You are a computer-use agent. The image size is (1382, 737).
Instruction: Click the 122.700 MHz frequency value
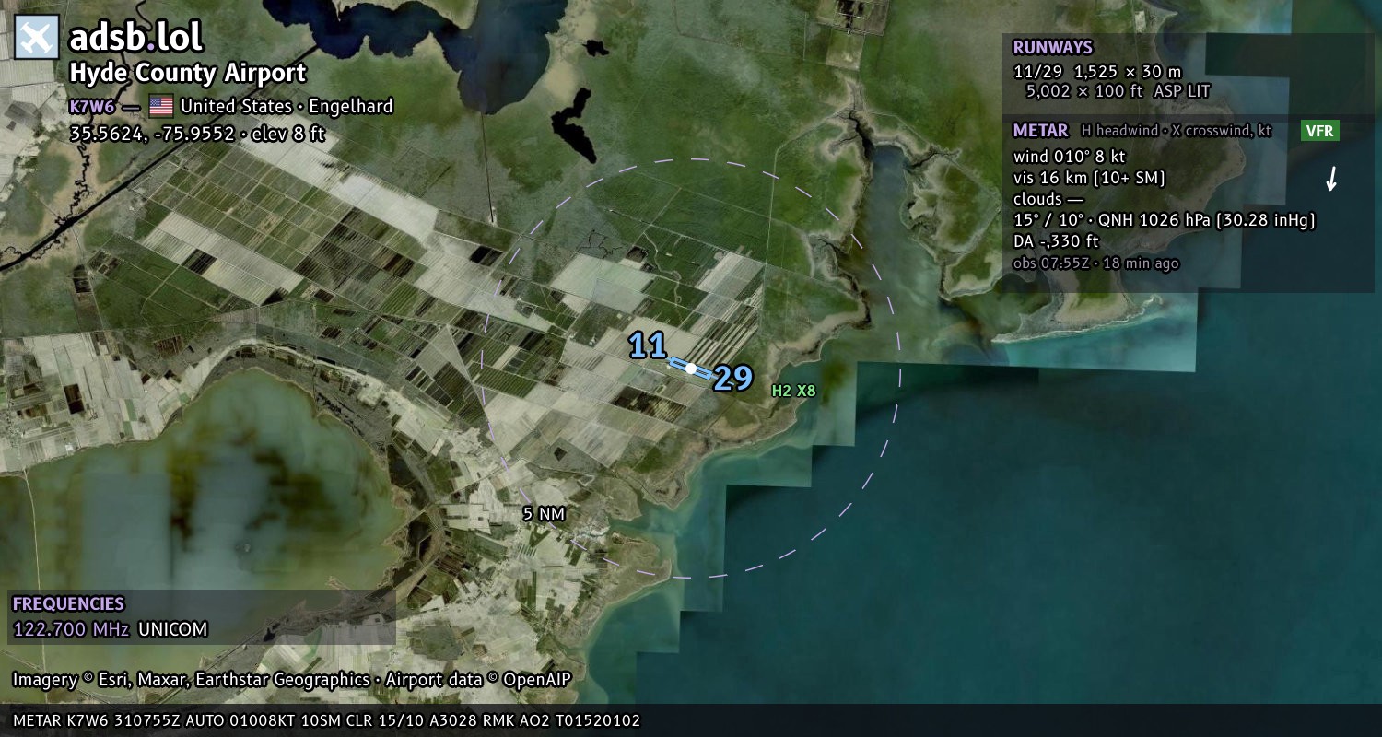tap(71, 630)
